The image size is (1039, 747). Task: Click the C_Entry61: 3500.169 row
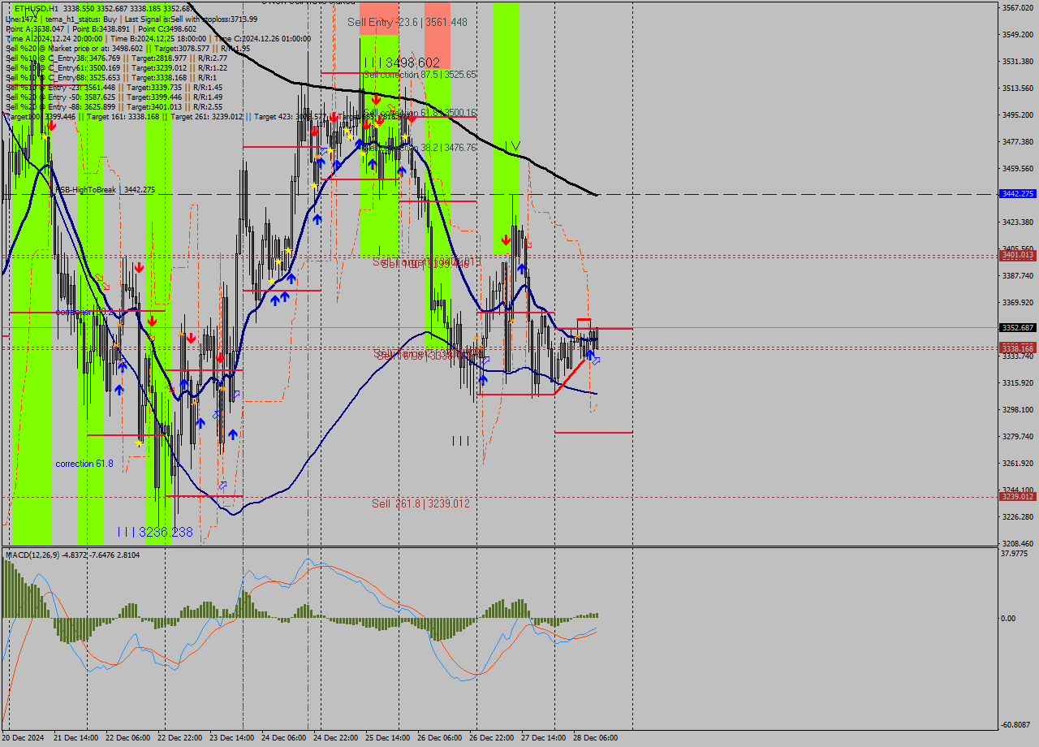tap(116, 67)
